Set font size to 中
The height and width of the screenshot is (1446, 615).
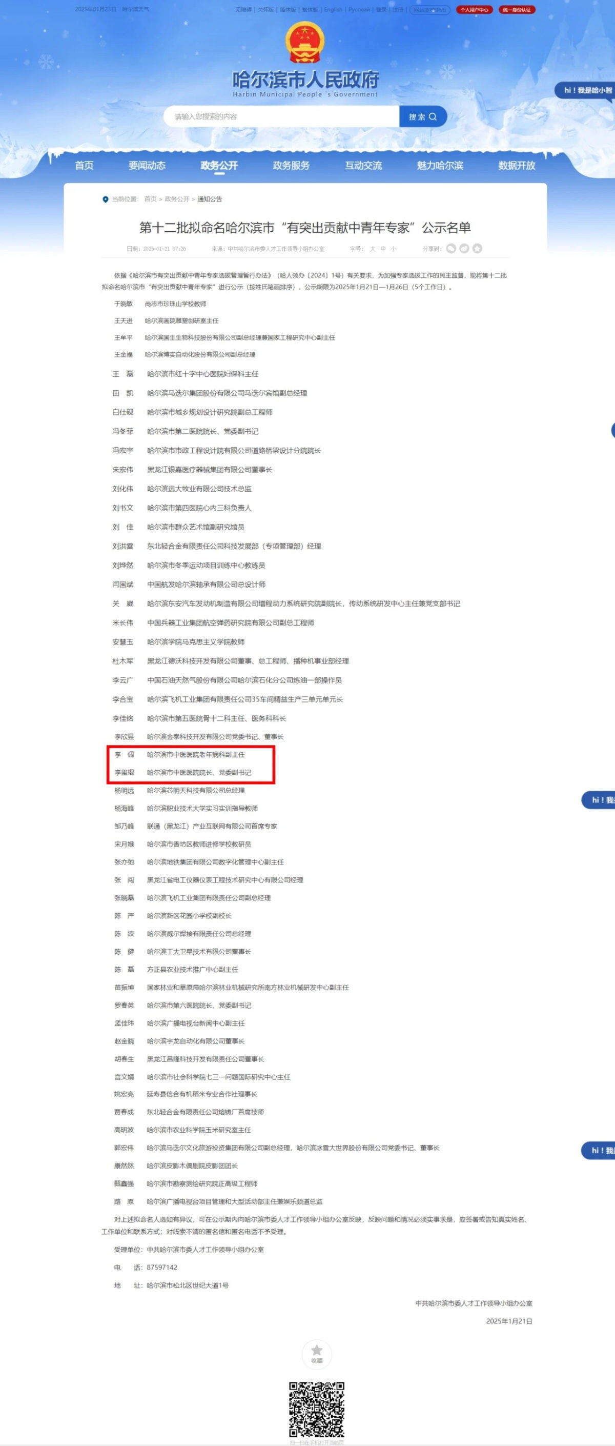click(383, 249)
